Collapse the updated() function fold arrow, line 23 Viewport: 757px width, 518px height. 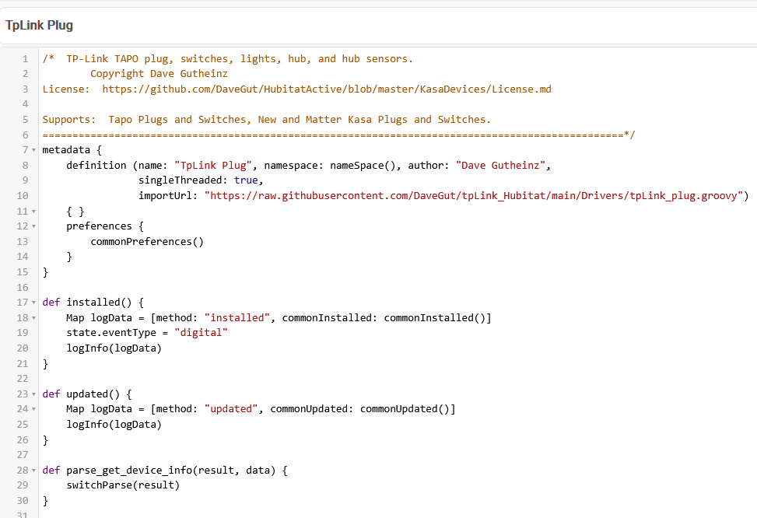(33, 394)
